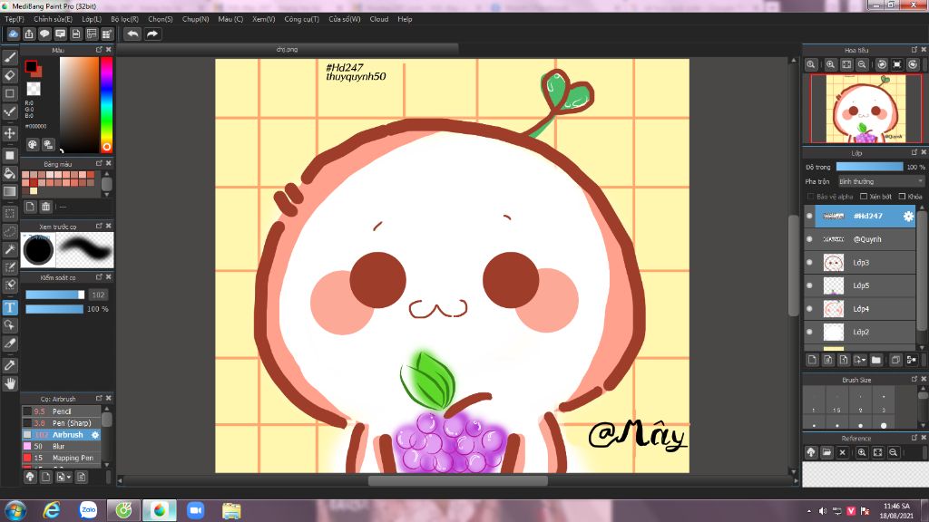This screenshot has width=929, height=522.
Task: Click the transparent color swatch
Action: (x=34, y=89)
